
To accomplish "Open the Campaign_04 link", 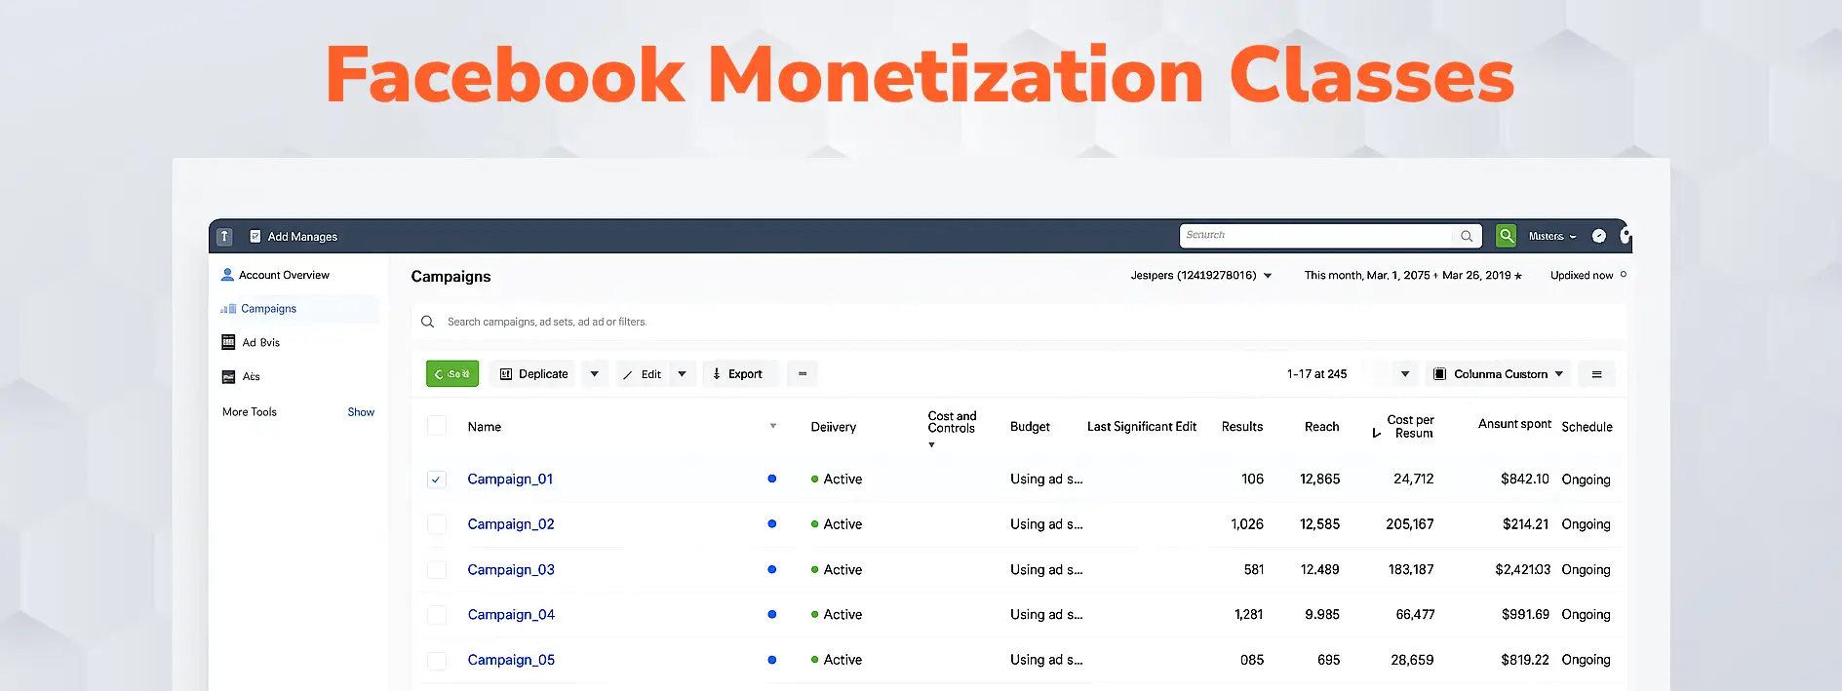I will tap(511, 615).
